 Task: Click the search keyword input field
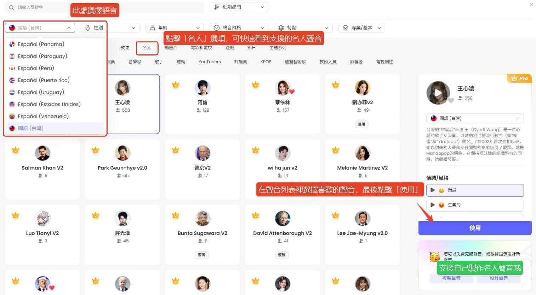pos(104,7)
